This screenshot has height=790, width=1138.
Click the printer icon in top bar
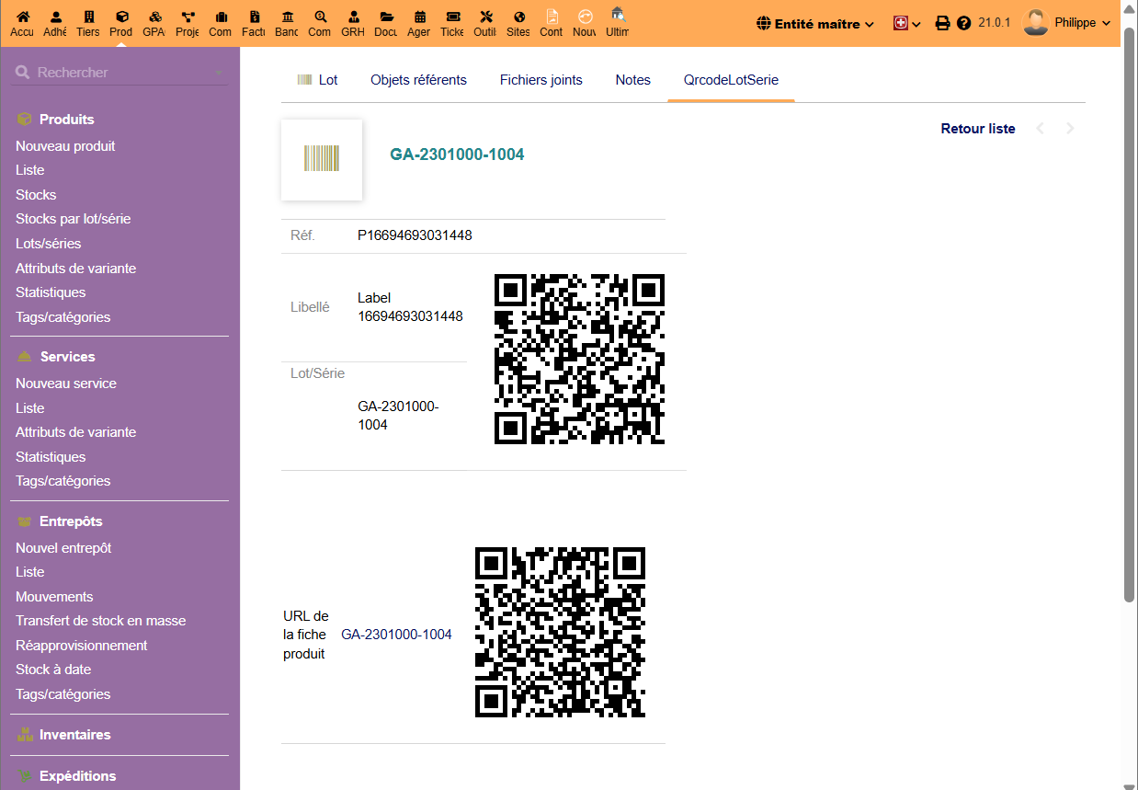(x=942, y=24)
